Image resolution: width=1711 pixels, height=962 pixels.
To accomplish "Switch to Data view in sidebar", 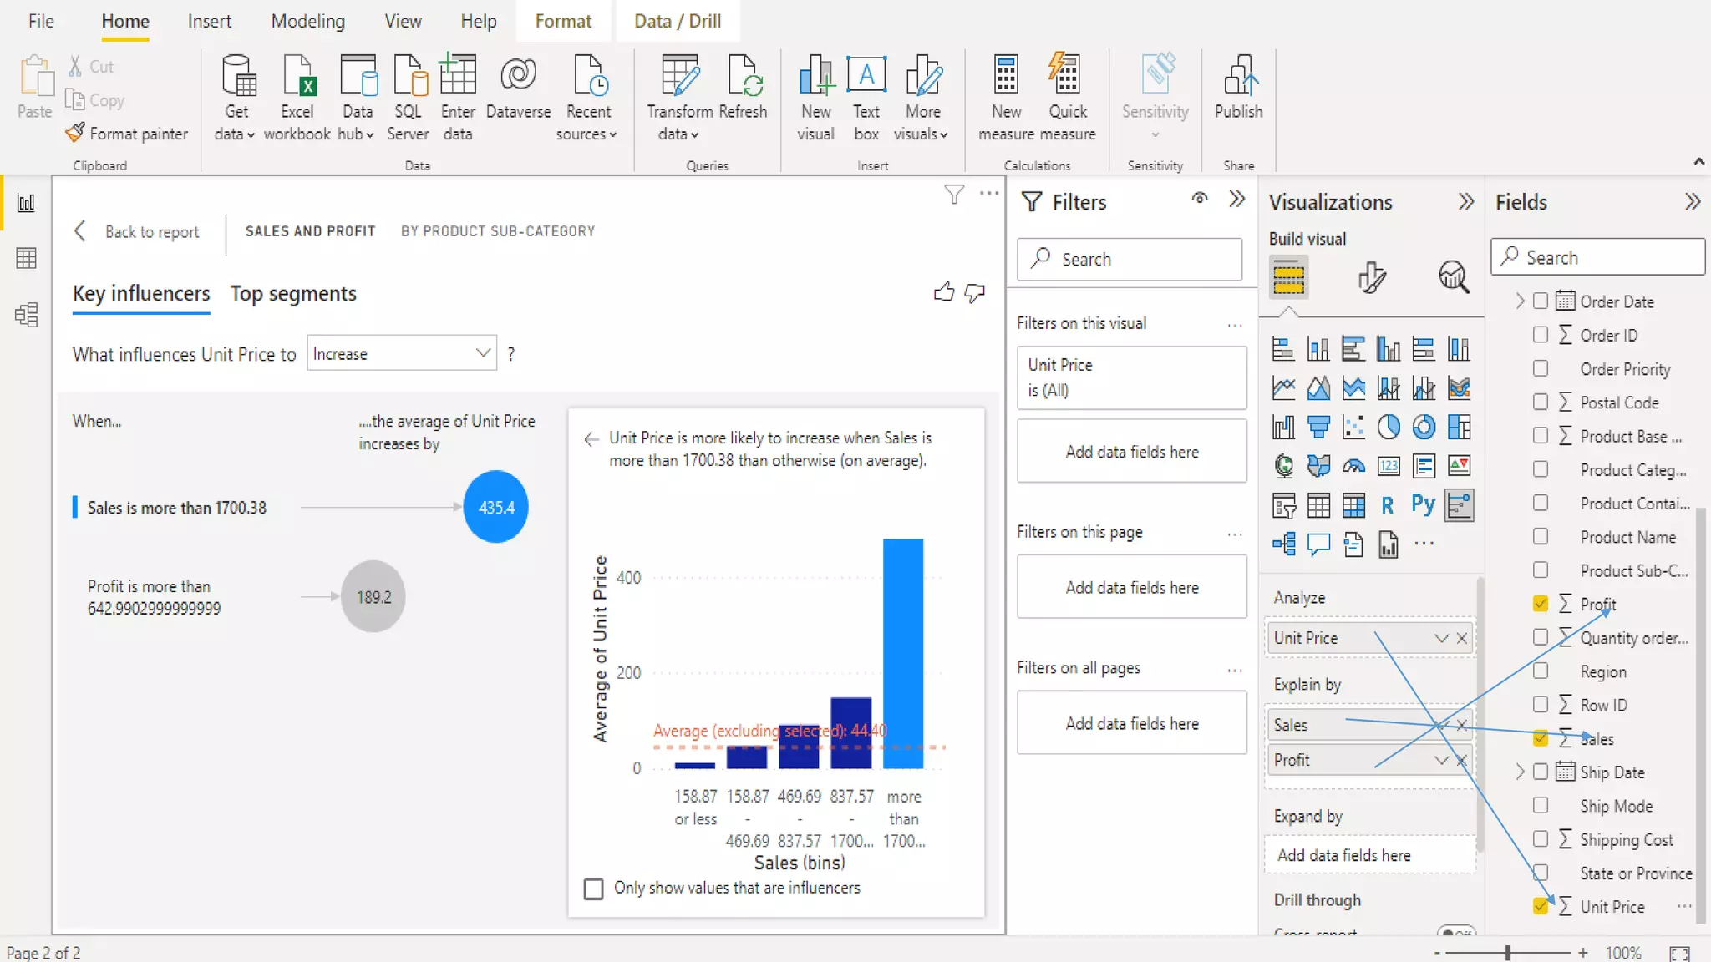I will pos(26,259).
